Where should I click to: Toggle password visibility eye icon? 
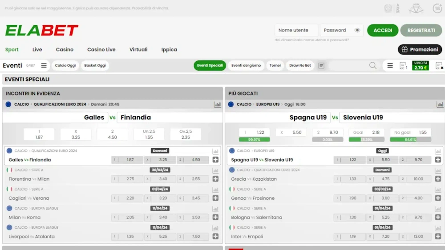pyautogui.click(x=357, y=30)
